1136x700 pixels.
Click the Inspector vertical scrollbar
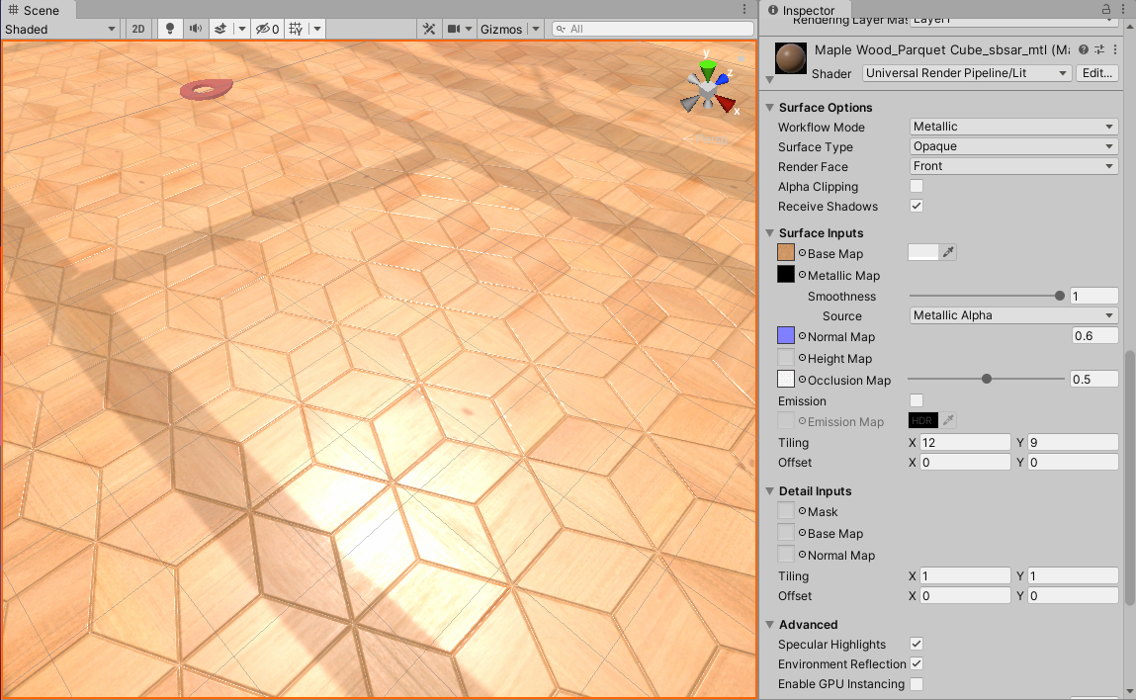click(1129, 479)
